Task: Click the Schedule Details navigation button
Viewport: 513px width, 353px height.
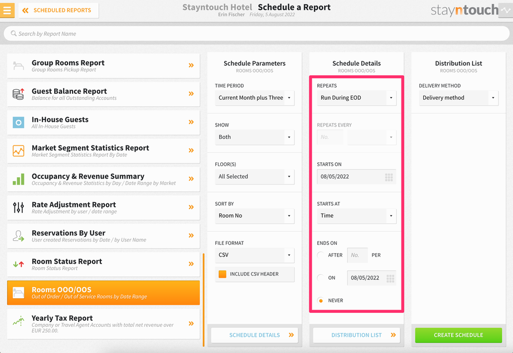Action: [x=254, y=335]
